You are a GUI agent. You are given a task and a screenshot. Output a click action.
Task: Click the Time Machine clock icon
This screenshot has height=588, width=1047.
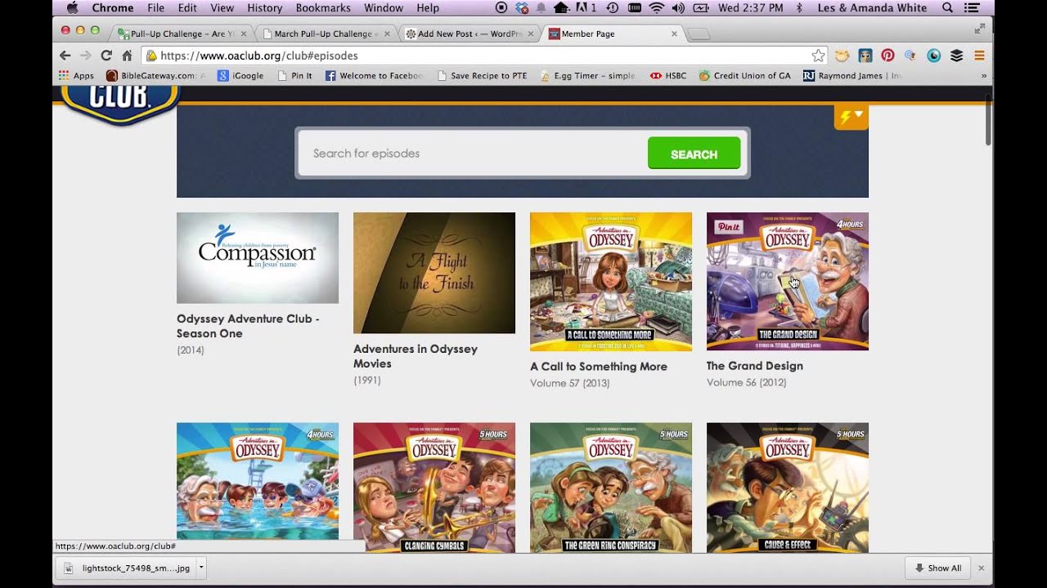(613, 7)
